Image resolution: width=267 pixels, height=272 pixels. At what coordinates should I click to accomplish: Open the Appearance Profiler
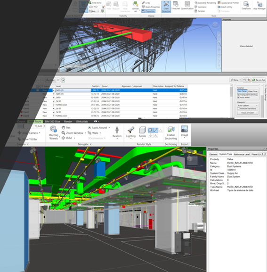pos(228,3)
